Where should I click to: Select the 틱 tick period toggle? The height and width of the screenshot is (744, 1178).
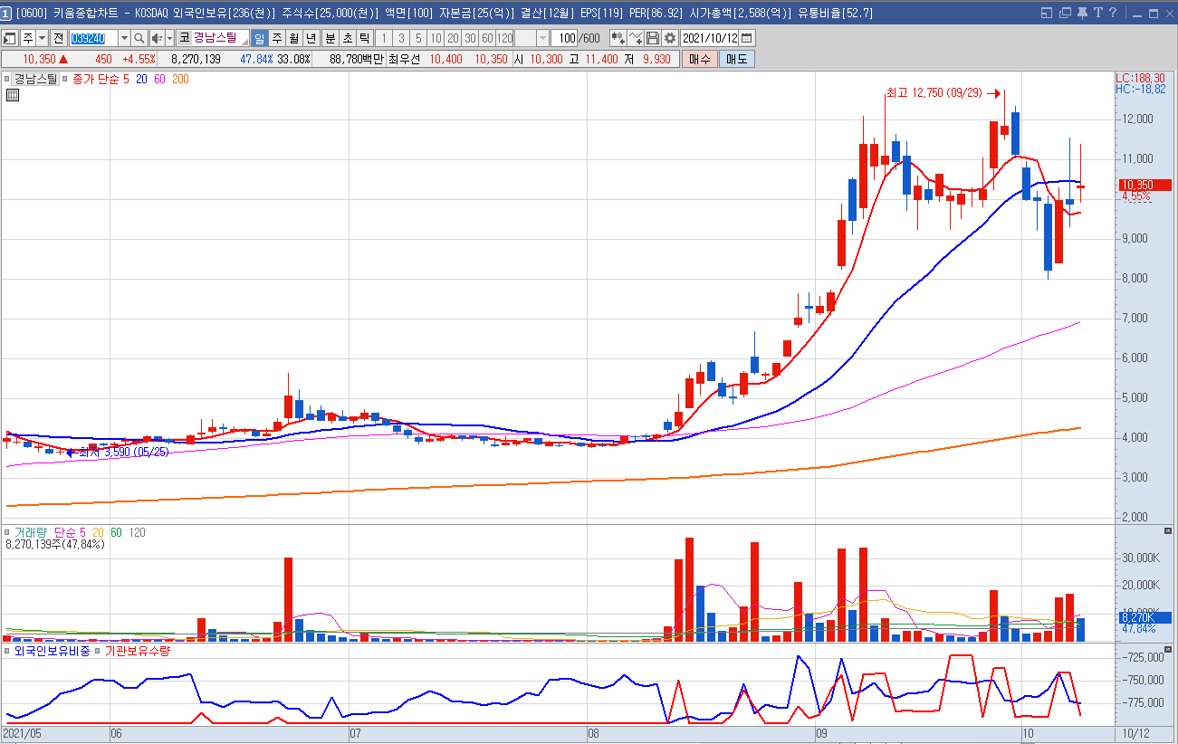point(364,38)
